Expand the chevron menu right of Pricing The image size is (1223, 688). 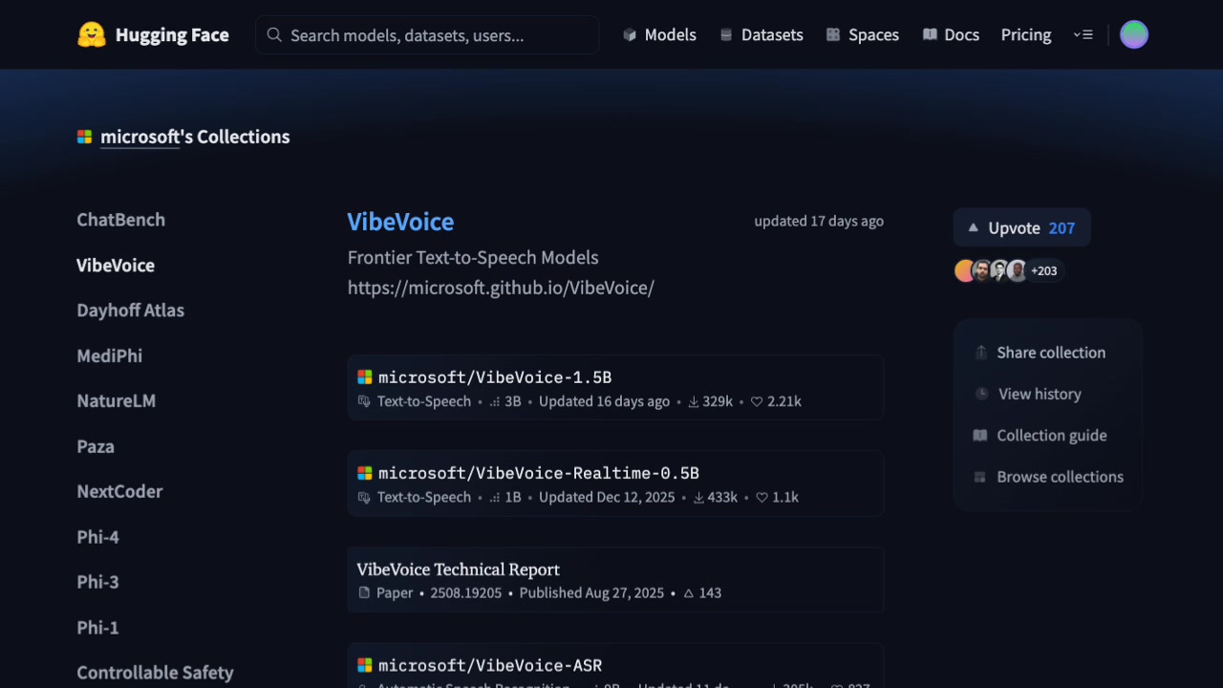(1083, 34)
